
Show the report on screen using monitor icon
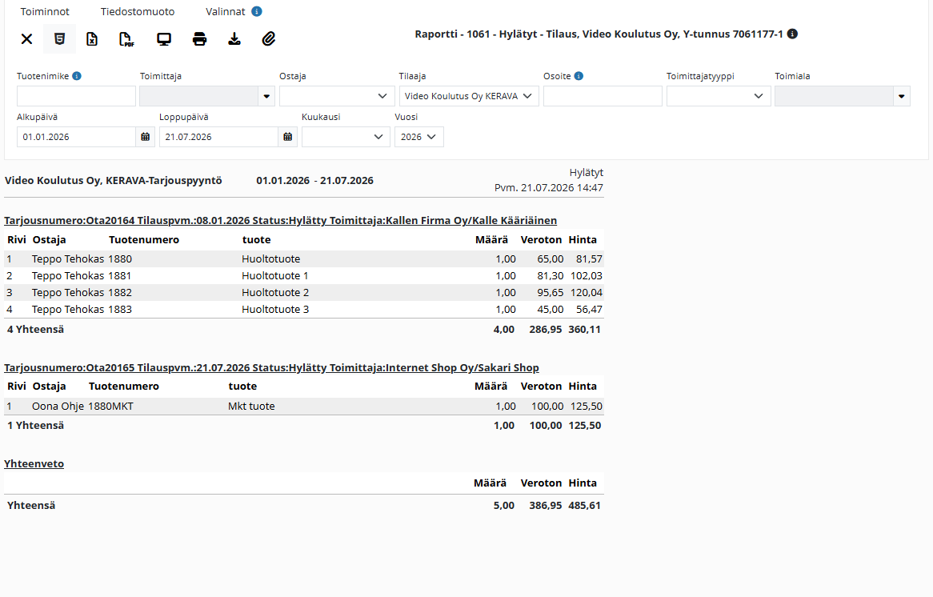tap(163, 39)
